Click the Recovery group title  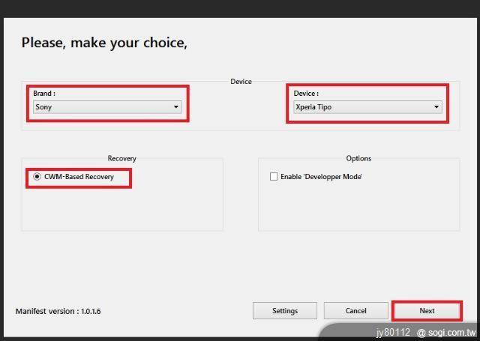pos(121,158)
